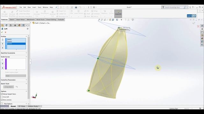Cancel the Loft with red X
This screenshot has height=114, width=204.
click(x=5, y=32)
